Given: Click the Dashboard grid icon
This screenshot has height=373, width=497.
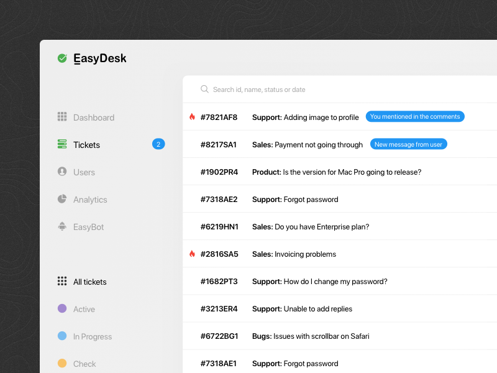Looking at the screenshot, I should click(x=62, y=117).
